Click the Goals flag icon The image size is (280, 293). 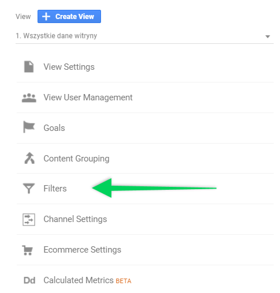pos(29,127)
